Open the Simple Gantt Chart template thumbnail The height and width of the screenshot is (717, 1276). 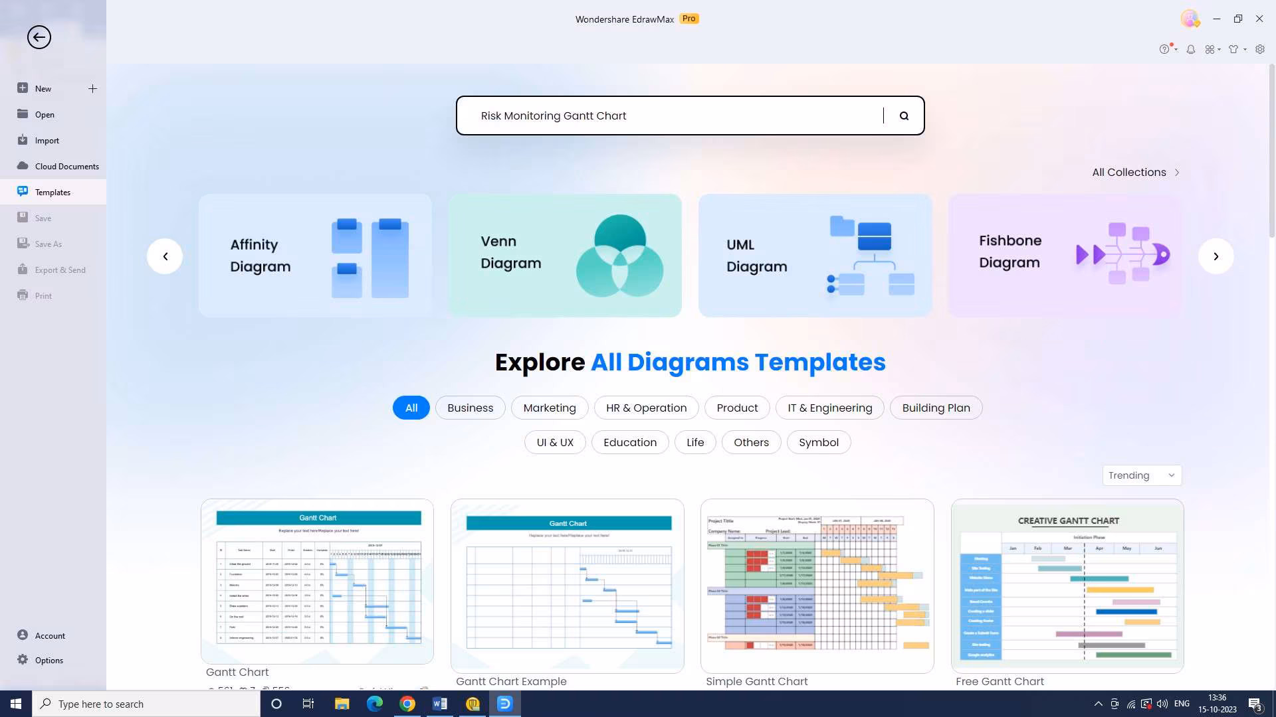[x=817, y=586]
